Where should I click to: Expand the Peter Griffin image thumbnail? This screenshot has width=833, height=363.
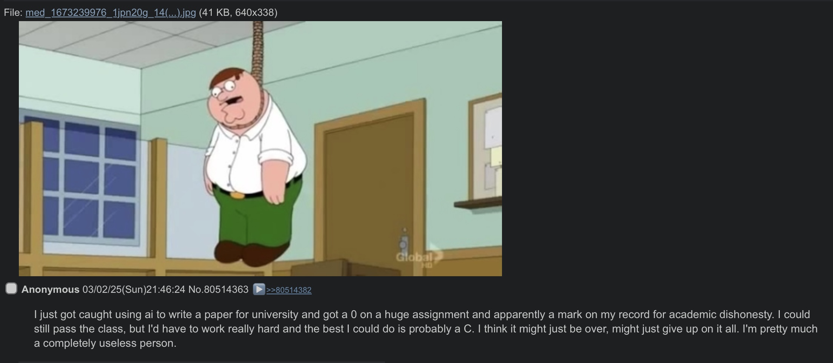pyautogui.click(x=260, y=149)
